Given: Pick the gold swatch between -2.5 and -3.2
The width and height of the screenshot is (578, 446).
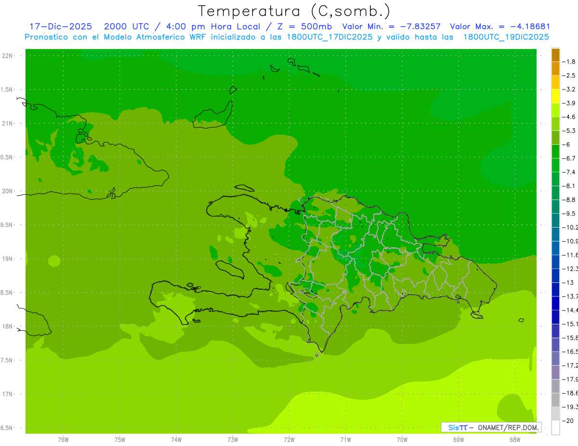Looking at the screenshot, I should (x=555, y=82).
